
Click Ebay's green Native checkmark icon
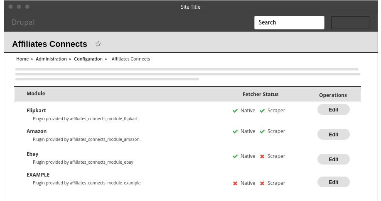click(235, 156)
